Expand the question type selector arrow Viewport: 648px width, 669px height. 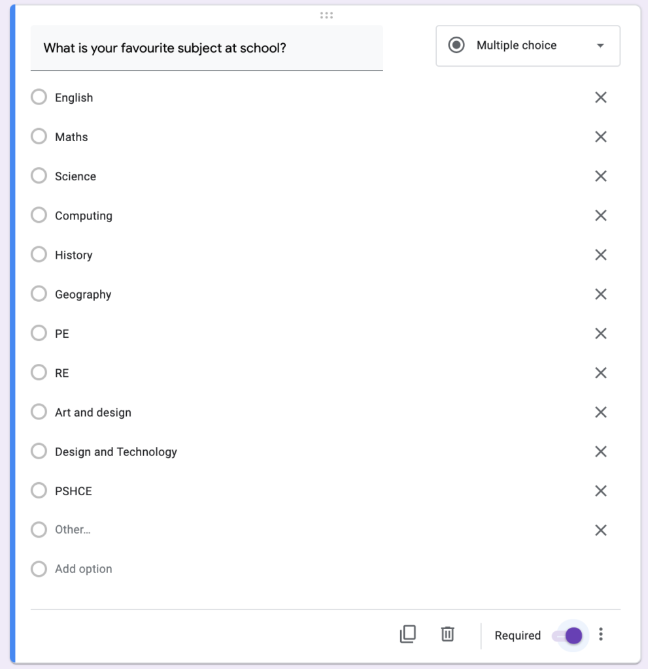click(600, 46)
